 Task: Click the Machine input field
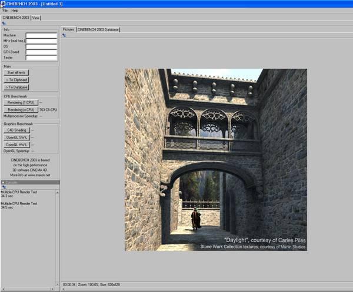(x=41, y=35)
